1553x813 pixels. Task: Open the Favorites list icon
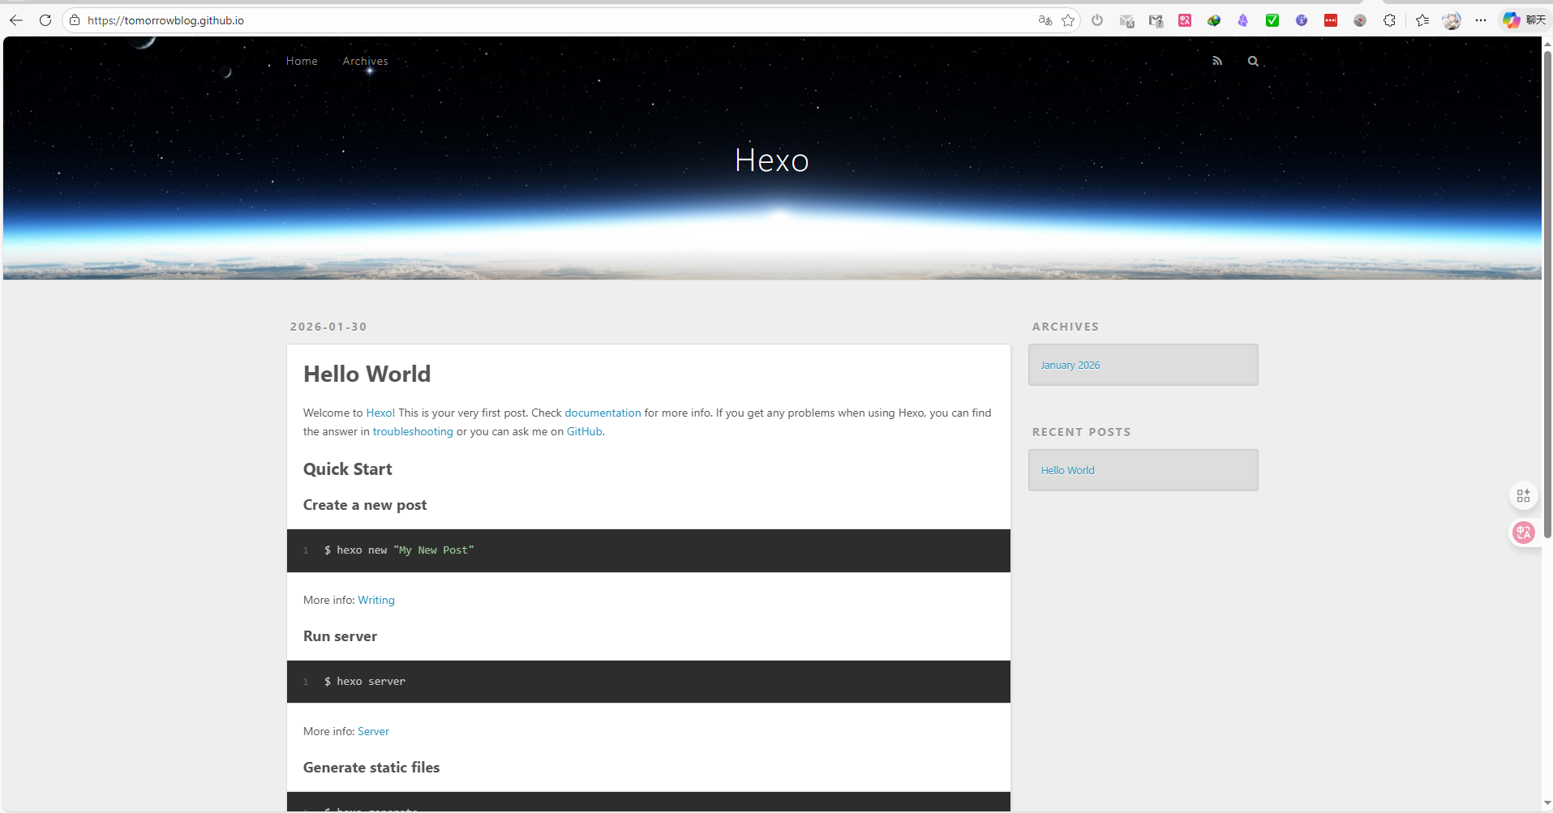1422,20
